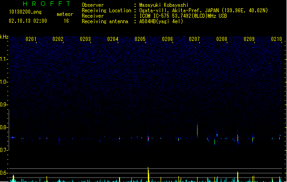Click frequency axis label 1.1
Screen dimensions: 287x182
(x=4, y=59)
